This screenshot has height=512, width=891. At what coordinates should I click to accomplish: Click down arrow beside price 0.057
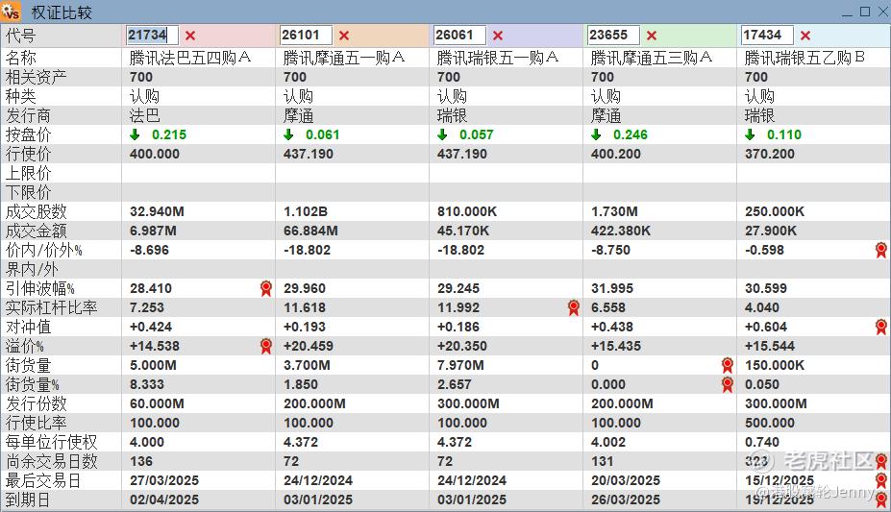(442, 134)
